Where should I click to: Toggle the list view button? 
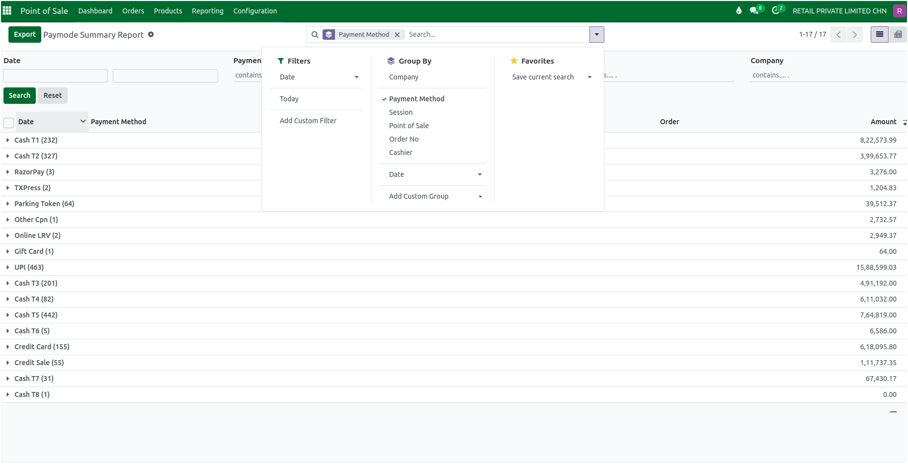(879, 34)
